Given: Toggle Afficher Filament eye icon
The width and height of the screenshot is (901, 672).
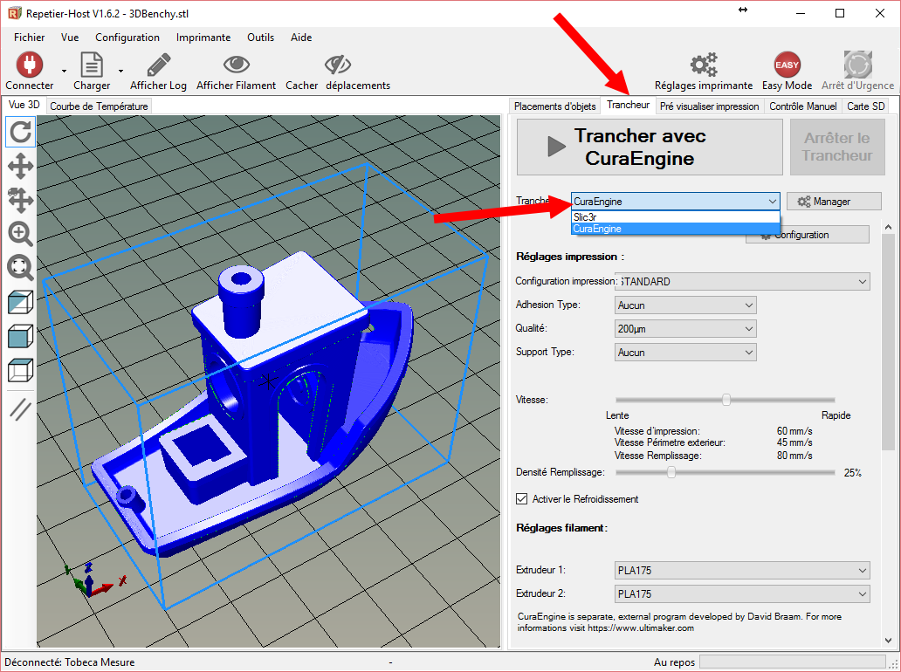Looking at the screenshot, I should 236,65.
